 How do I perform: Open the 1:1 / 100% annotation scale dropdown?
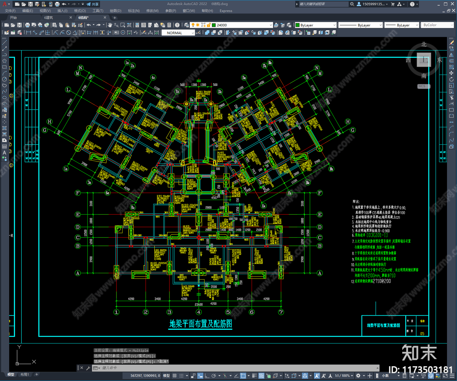click(x=344, y=376)
